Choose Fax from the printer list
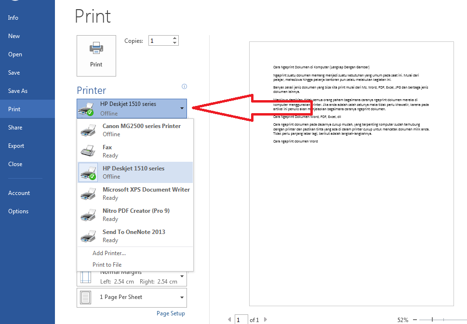The height and width of the screenshot is (324, 467). click(x=135, y=151)
